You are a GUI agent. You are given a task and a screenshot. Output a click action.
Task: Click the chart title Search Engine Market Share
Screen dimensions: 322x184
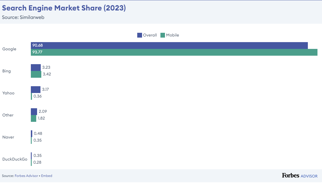64,8
